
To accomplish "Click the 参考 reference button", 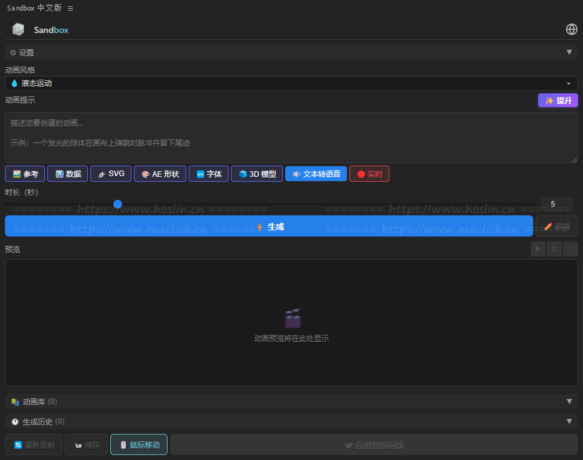I will 25,174.
